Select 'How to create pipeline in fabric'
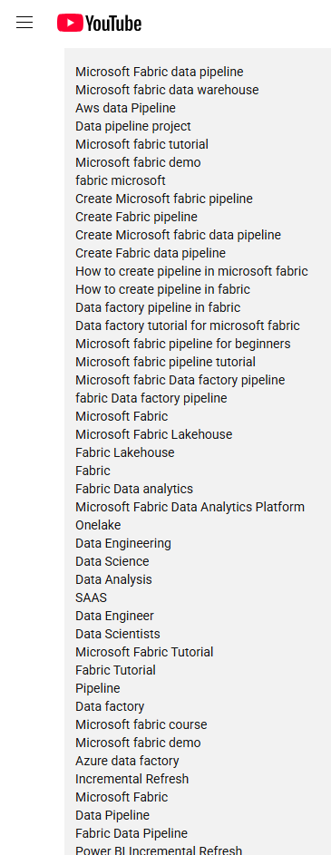 coord(162,289)
